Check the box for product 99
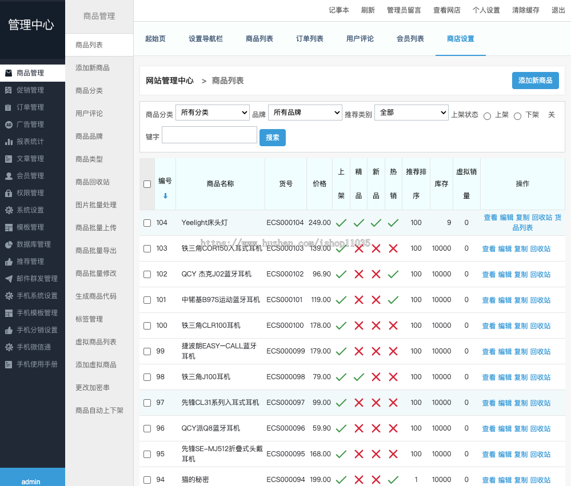Screen dimensions: 571x486 [x=147, y=351]
